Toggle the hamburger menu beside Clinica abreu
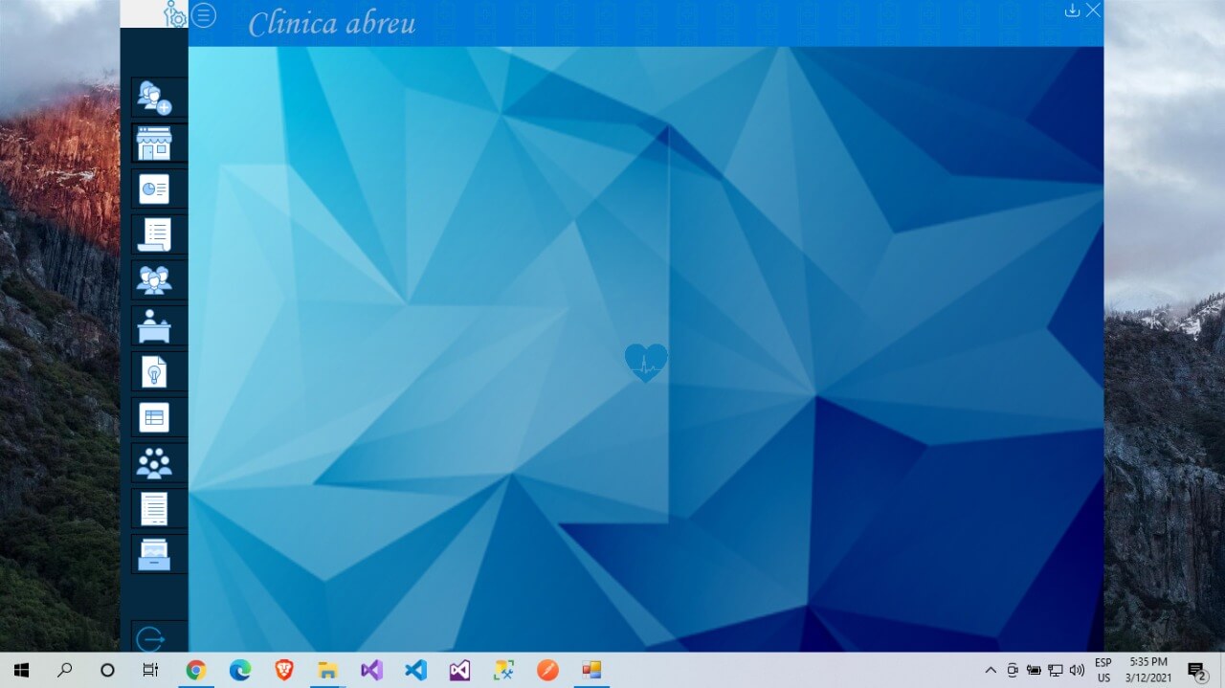The width and height of the screenshot is (1225, 688). pyautogui.click(x=204, y=15)
